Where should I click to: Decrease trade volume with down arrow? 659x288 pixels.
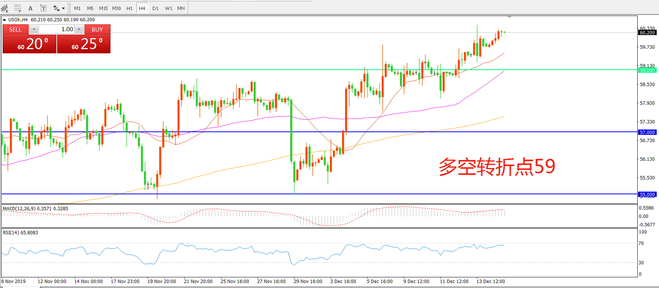tap(34, 29)
